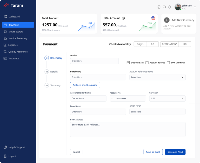Click the clipboard icon in top header

(159, 7)
